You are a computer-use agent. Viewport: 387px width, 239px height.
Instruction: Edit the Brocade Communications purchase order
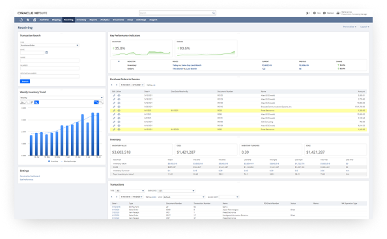(x=114, y=107)
